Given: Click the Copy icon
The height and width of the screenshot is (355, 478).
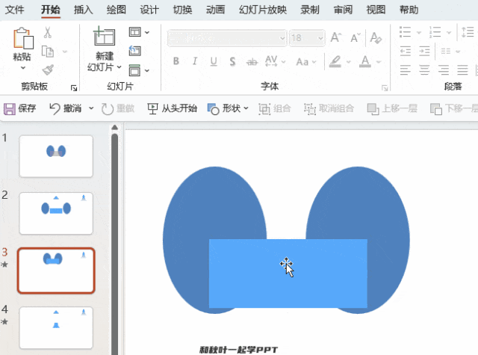Looking at the screenshot, I should pos(48,52).
